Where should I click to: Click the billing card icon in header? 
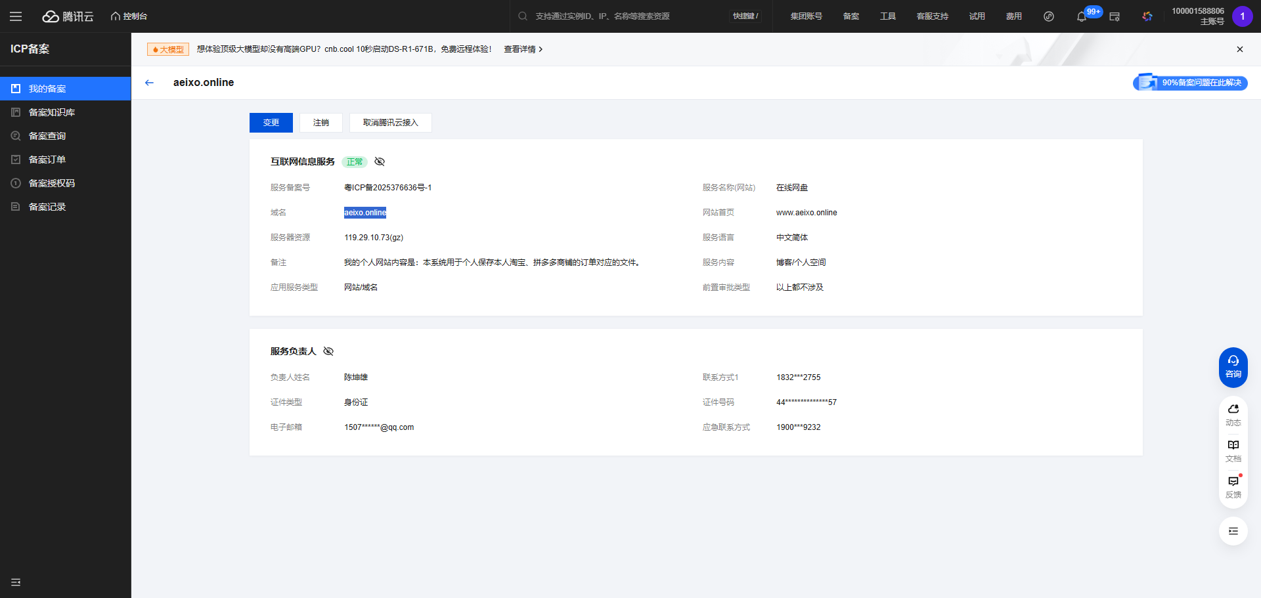[x=1115, y=16]
